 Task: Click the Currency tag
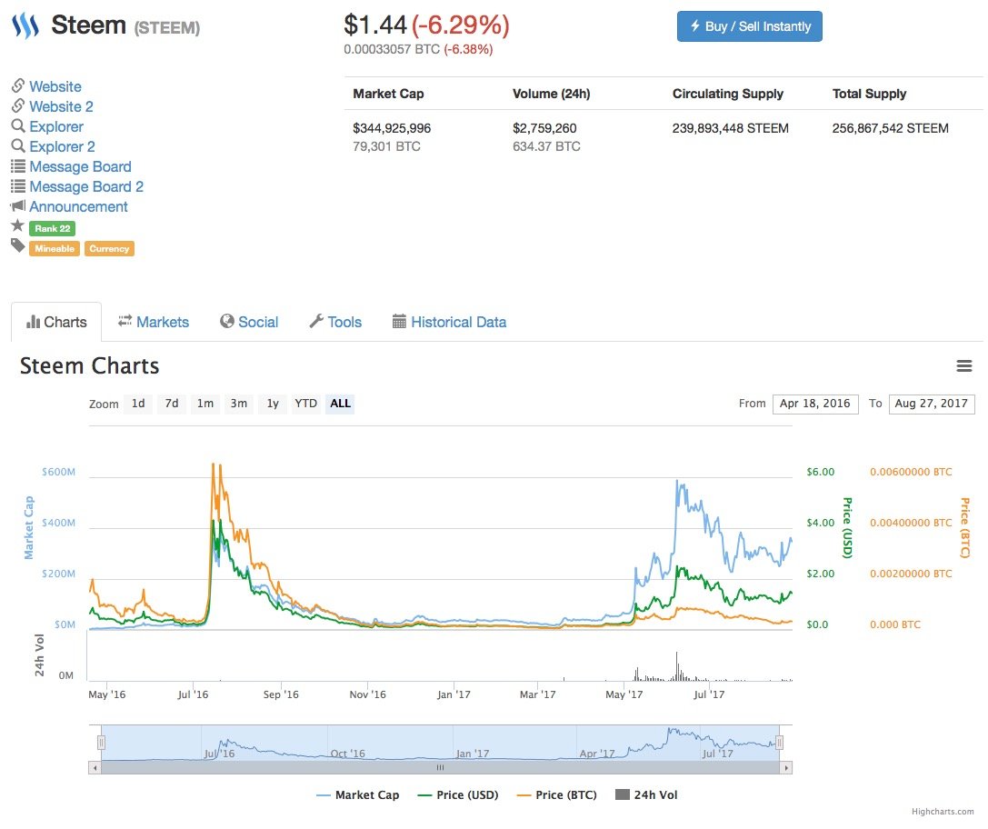pyautogui.click(x=109, y=249)
